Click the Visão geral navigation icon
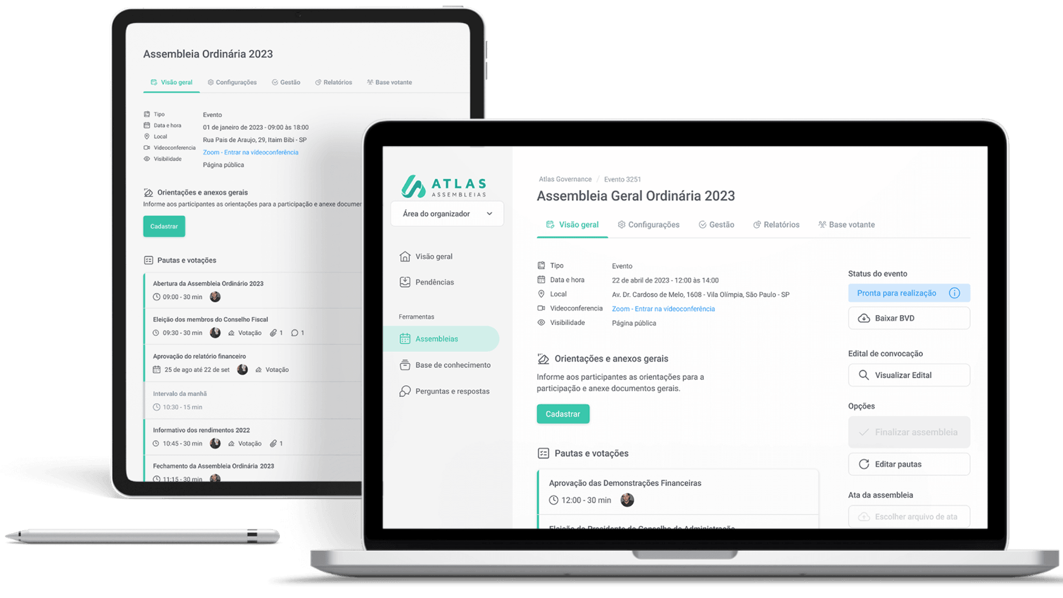Image resolution: width=1063 pixels, height=598 pixels. click(405, 256)
